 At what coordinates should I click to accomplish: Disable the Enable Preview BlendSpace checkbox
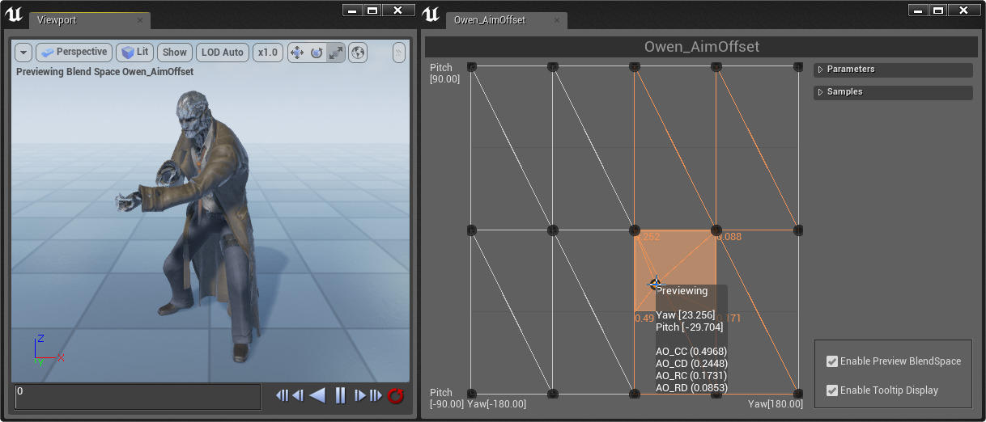tap(831, 361)
